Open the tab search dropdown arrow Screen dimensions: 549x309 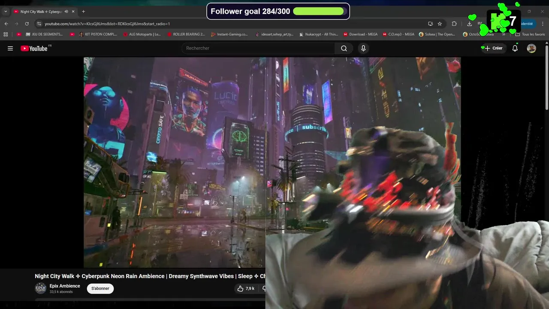(x=6, y=12)
